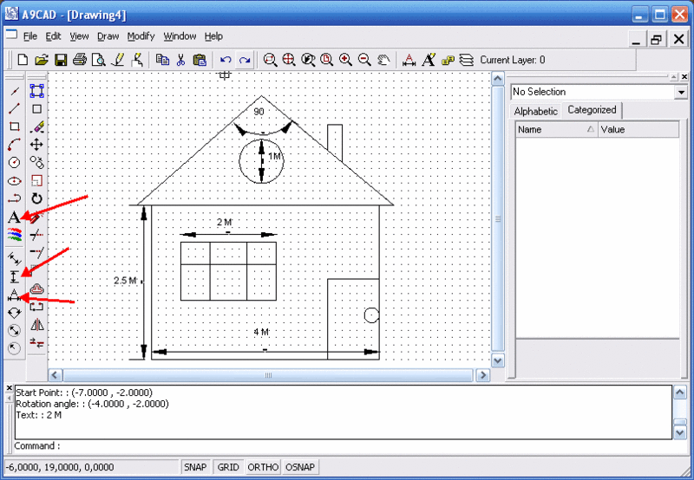Open the View menu

(x=79, y=36)
